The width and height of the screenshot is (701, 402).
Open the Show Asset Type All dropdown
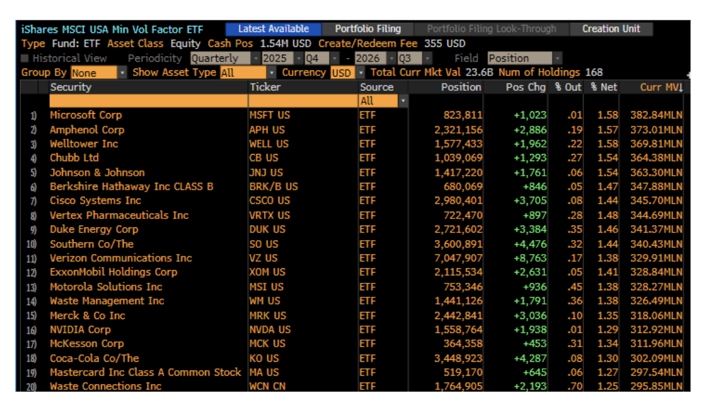248,73
